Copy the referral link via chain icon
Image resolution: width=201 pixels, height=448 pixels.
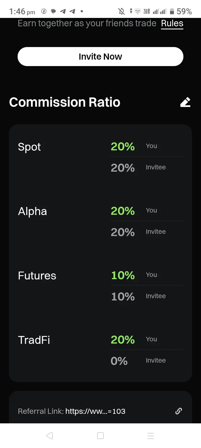[x=179, y=411]
